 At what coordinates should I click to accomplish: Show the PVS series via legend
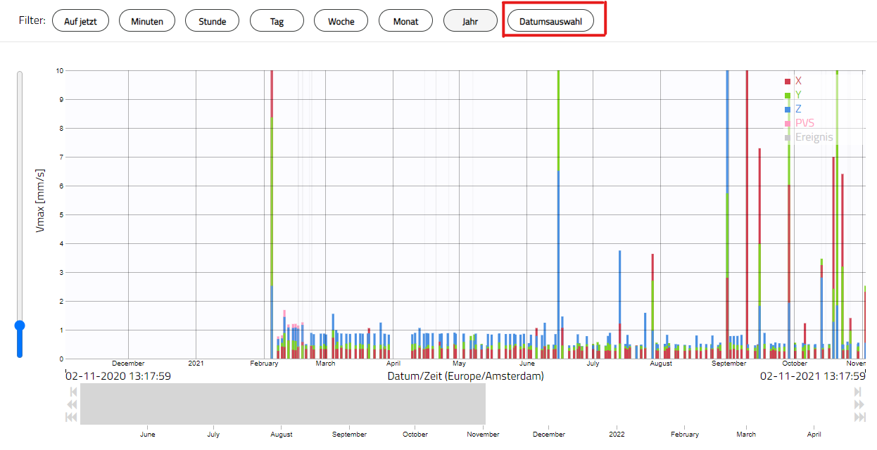pos(800,123)
